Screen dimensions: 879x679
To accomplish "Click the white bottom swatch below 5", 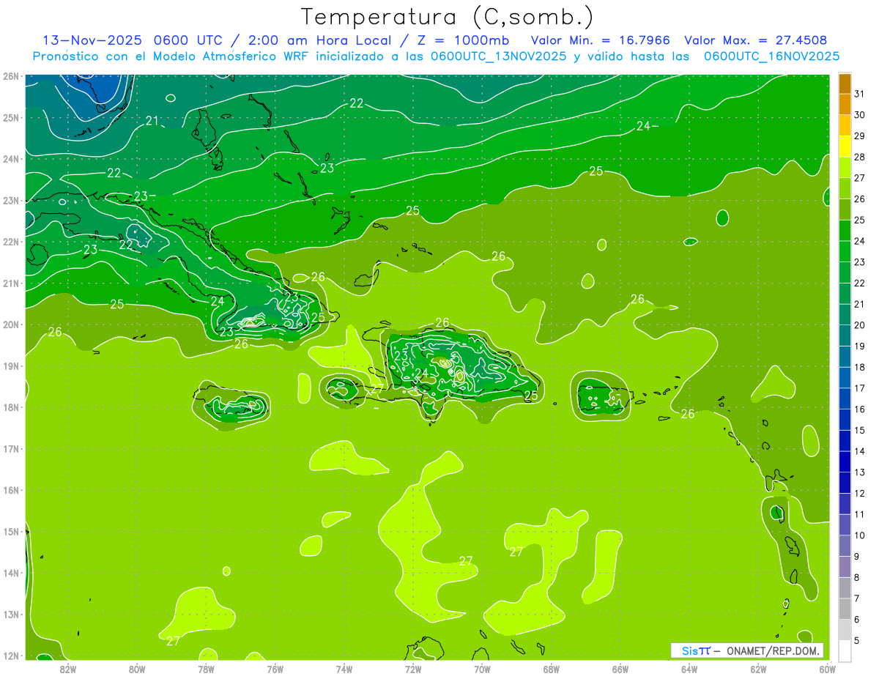I will point(845,650).
